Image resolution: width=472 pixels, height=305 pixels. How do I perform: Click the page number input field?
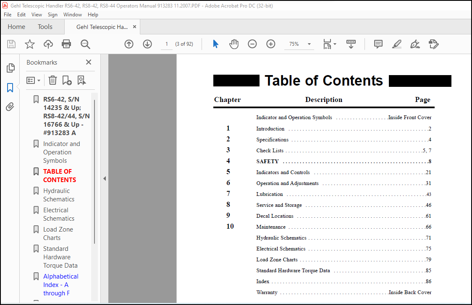[166, 44]
